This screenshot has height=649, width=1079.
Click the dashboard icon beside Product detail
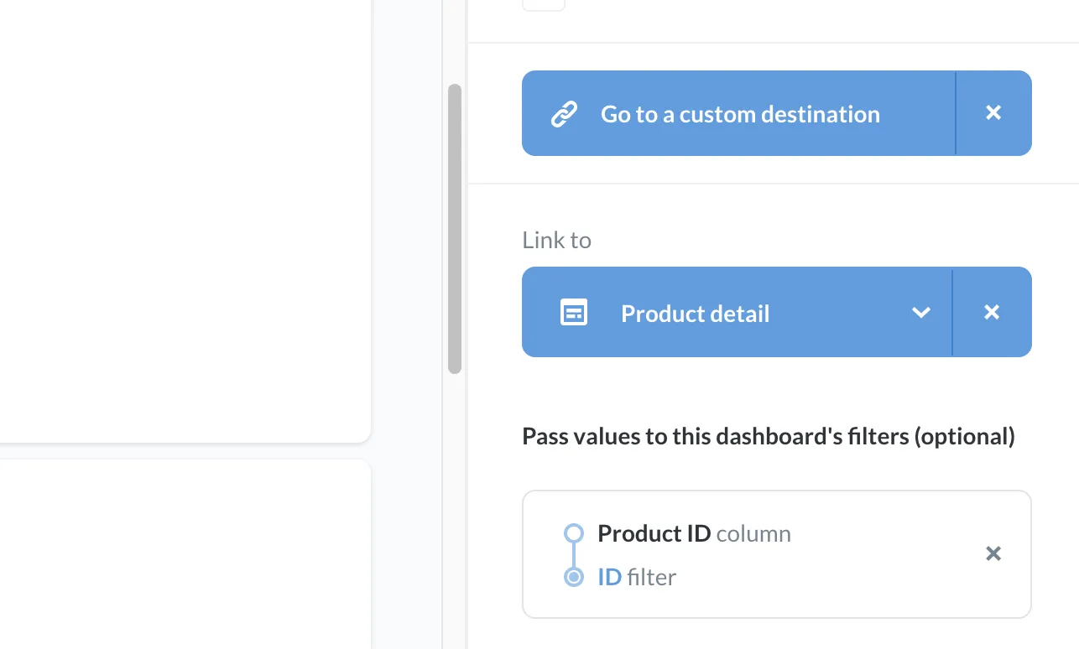point(574,313)
